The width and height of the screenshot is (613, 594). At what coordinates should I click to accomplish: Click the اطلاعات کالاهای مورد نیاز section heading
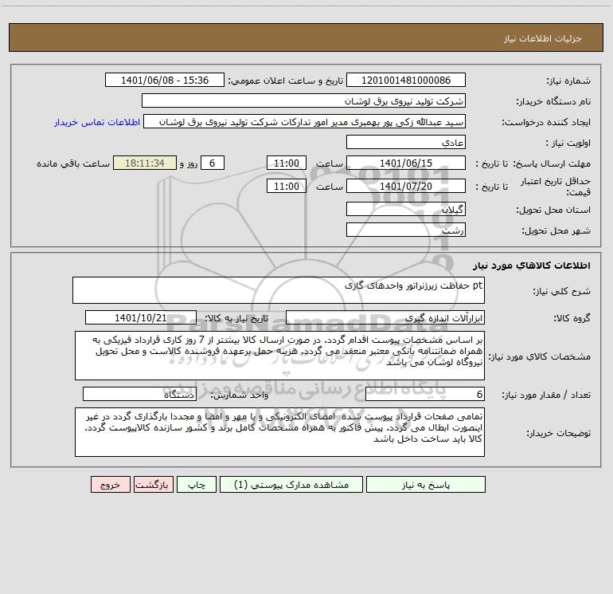(x=531, y=266)
